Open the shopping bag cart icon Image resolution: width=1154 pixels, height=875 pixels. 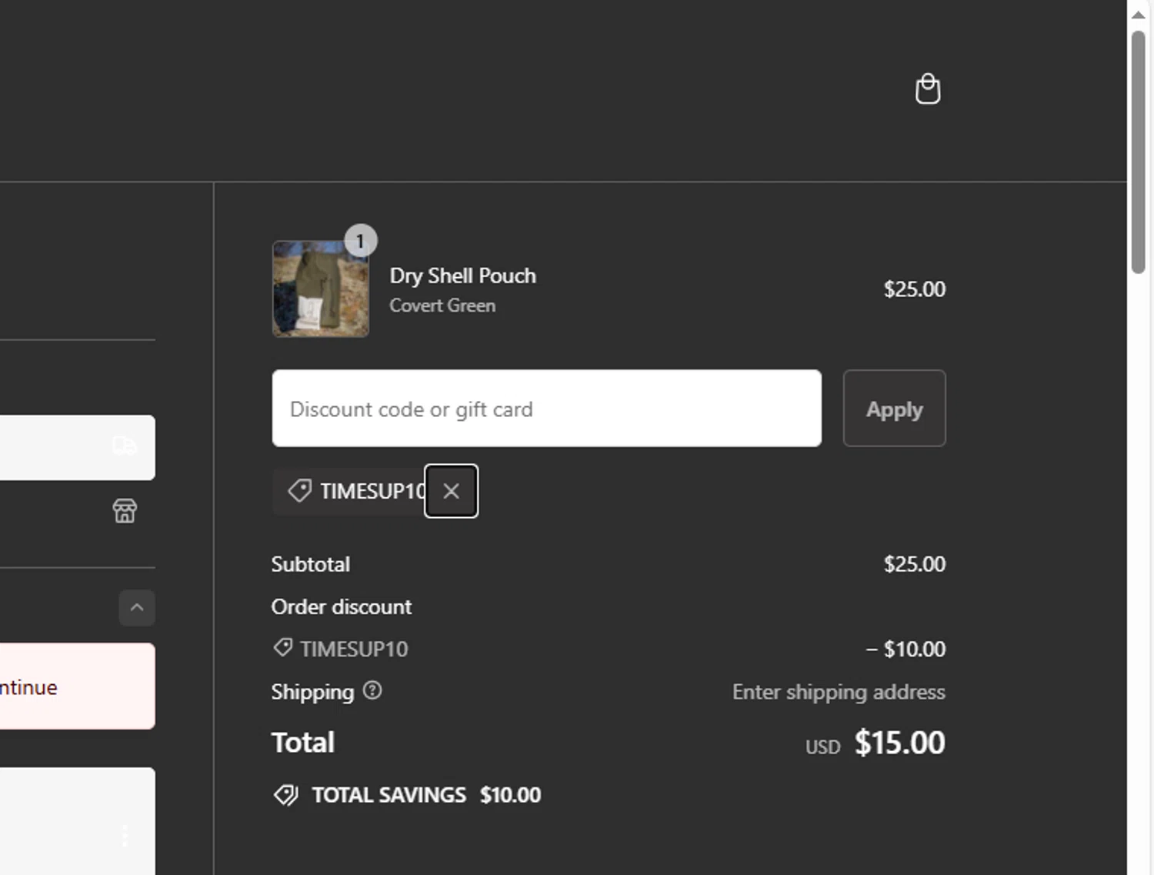tap(927, 89)
